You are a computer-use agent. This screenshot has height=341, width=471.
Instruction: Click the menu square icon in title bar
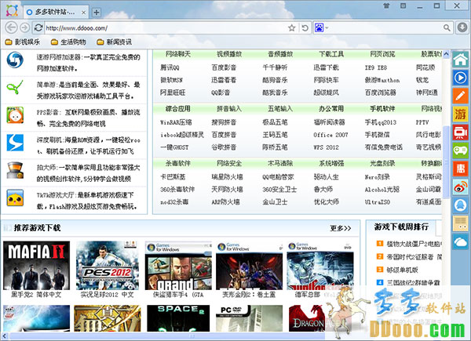403,5
